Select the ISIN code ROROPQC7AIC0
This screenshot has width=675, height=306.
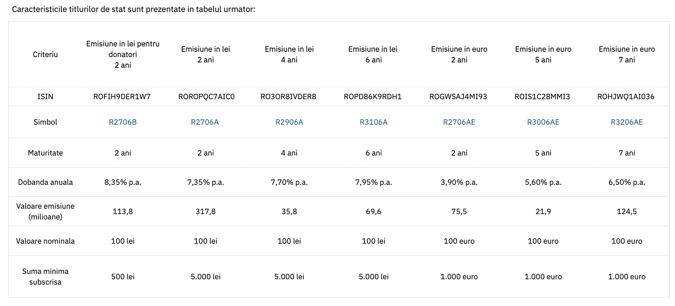coord(206,97)
